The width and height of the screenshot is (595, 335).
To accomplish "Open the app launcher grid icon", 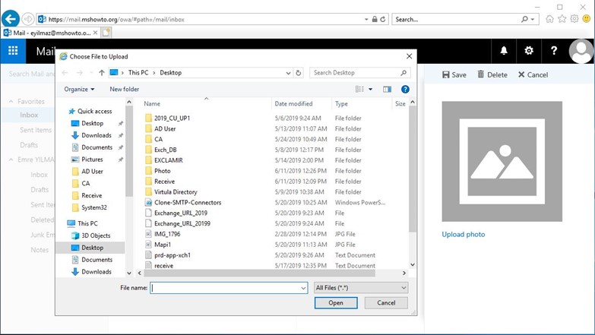I will [x=13, y=51].
